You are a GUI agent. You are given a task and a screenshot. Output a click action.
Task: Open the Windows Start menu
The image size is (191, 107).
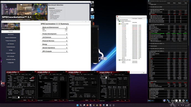coord(77,105)
